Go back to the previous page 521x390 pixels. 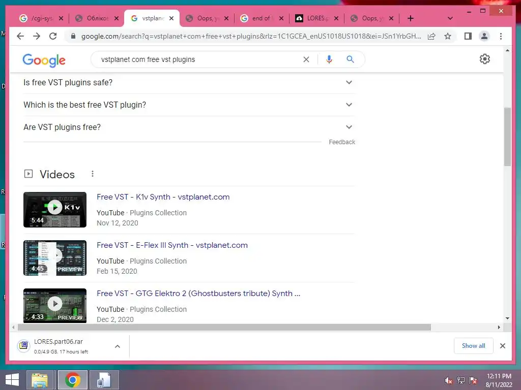[x=20, y=36]
